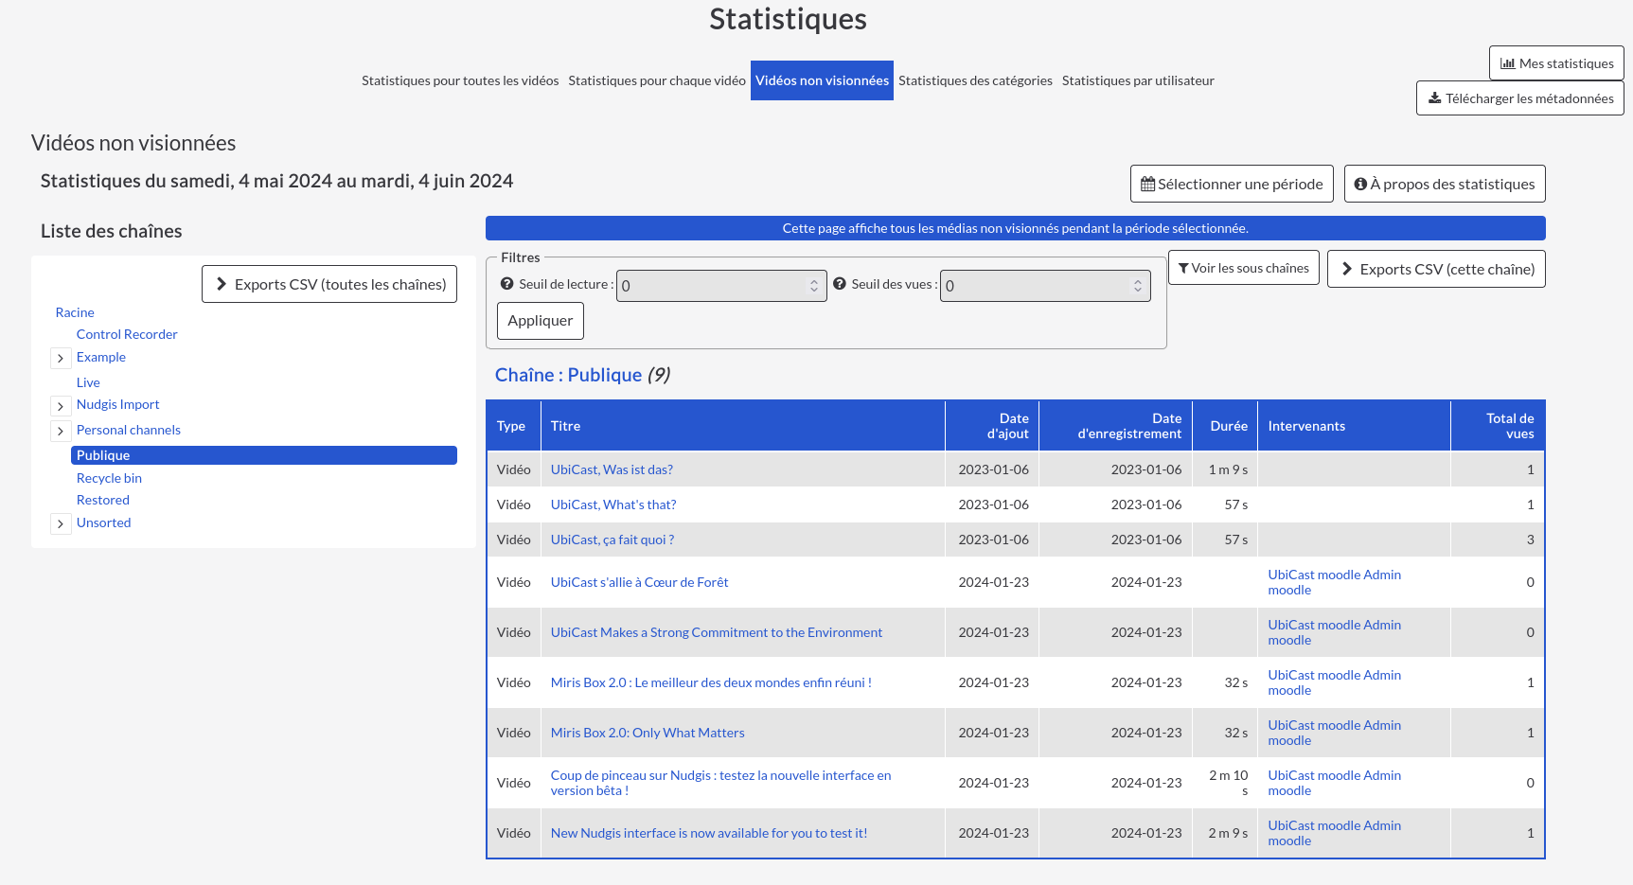Image resolution: width=1633 pixels, height=885 pixels.
Task: Click Télécharger les métadonnées button
Action: (x=1520, y=98)
